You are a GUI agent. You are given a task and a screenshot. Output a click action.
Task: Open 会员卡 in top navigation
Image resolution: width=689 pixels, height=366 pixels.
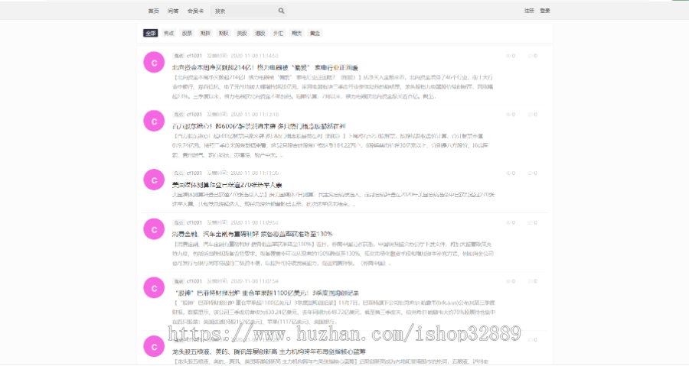click(195, 11)
